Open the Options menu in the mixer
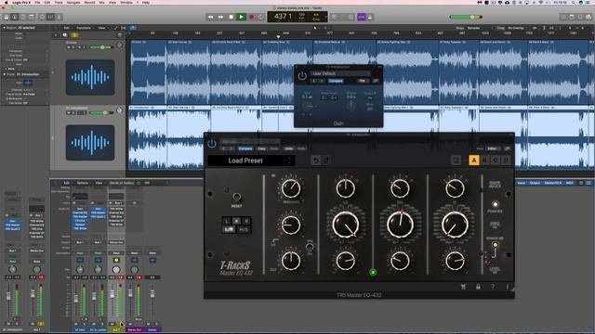Image resolution: width=595 pixels, height=334 pixels. (x=83, y=183)
